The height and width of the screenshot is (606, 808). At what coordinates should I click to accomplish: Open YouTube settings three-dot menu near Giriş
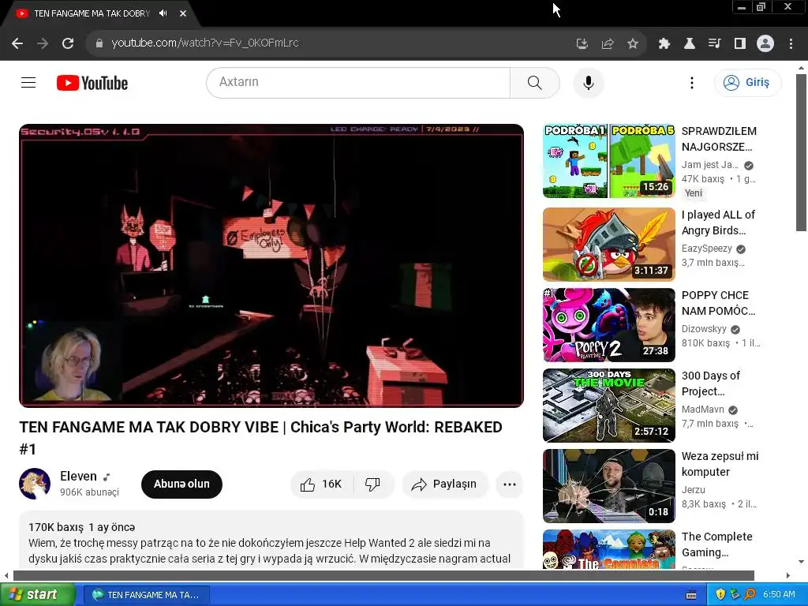click(x=691, y=82)
